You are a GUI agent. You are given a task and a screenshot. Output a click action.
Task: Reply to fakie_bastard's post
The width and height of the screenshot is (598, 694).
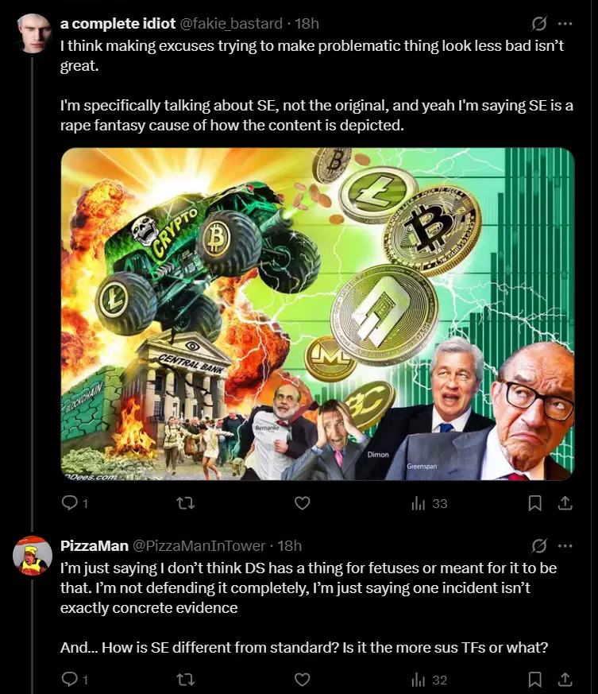tap(75, 503)
